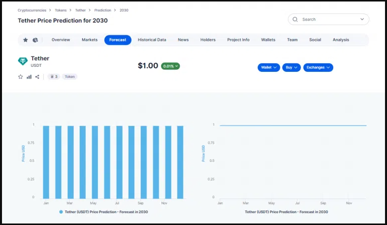Go to Cryptocurrencies breadcrumb
The image size is (387, 225).
[x=32, y=10]
